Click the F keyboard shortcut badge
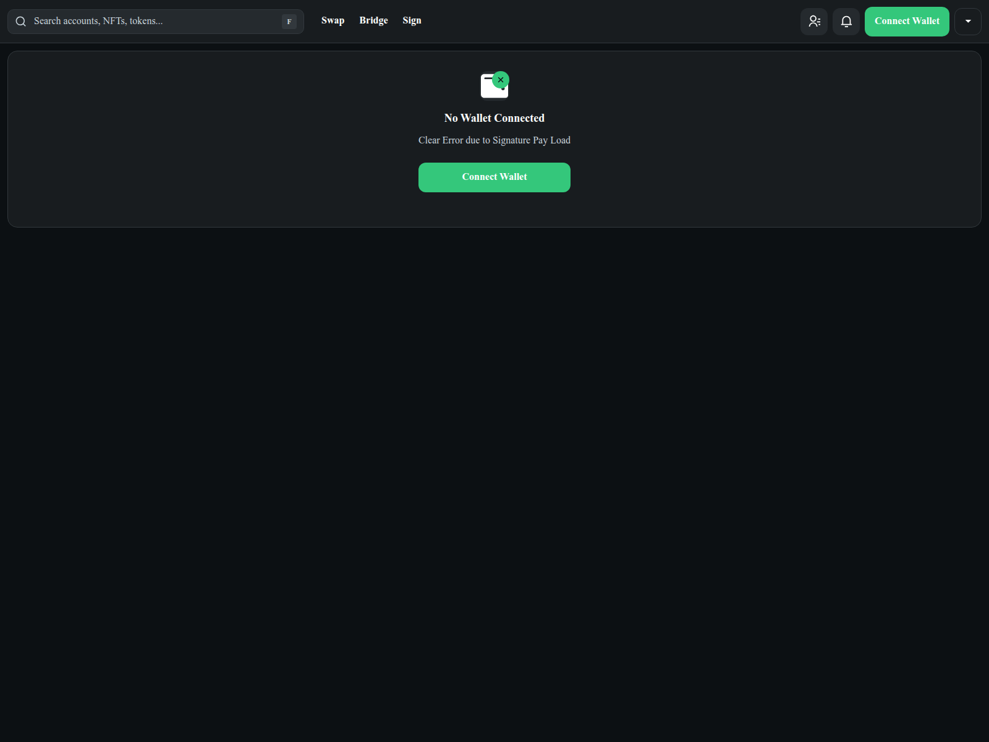The image size is (989, 742). point(289,22)
